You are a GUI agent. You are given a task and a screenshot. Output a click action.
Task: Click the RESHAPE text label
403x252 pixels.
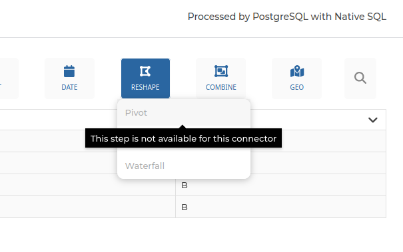point(145,87)
